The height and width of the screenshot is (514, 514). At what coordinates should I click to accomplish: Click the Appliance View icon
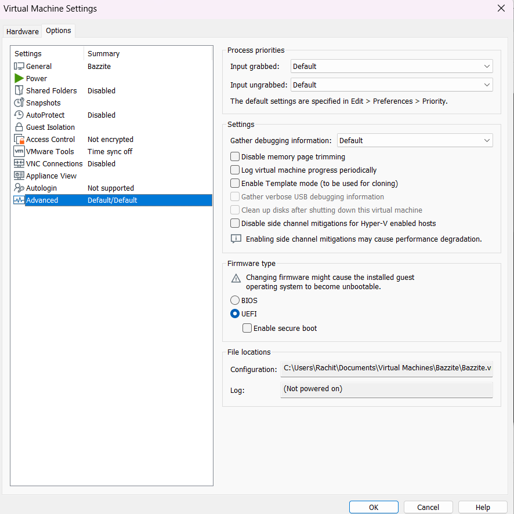[x=19, y=176]
